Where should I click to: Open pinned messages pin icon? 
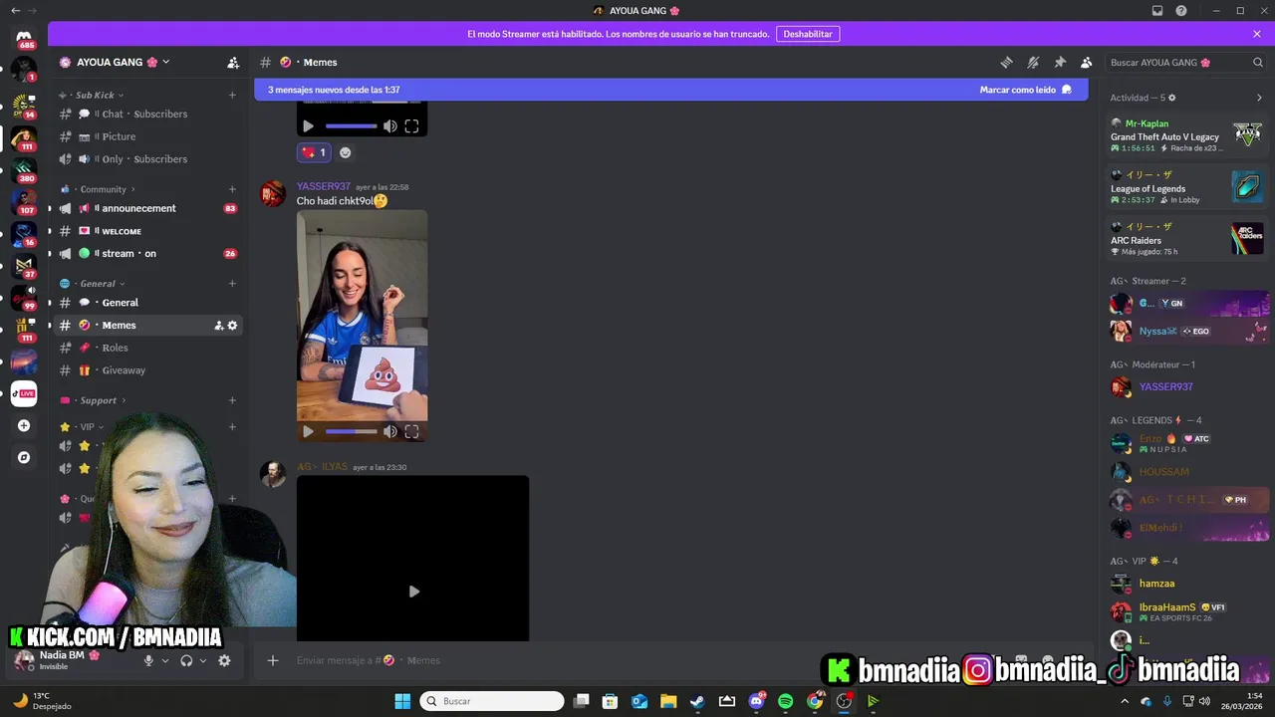tap(1060, 62)
